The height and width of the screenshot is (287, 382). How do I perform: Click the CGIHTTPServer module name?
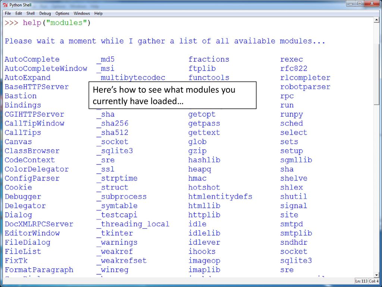[x=34, y=114]
